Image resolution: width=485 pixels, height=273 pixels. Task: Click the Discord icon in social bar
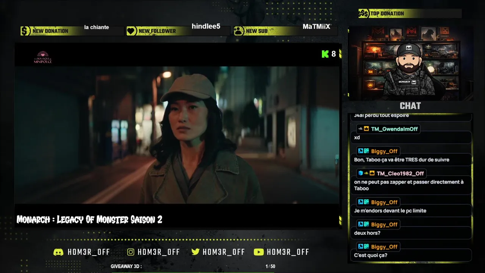click(x=58, y=252)
